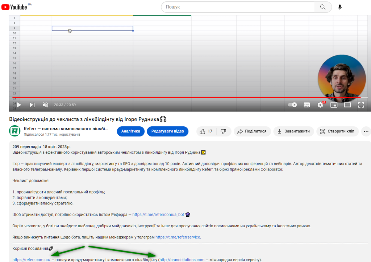Like the video with thumbs up
Viewport: 371px width, 262px height.
pos(206,131)
